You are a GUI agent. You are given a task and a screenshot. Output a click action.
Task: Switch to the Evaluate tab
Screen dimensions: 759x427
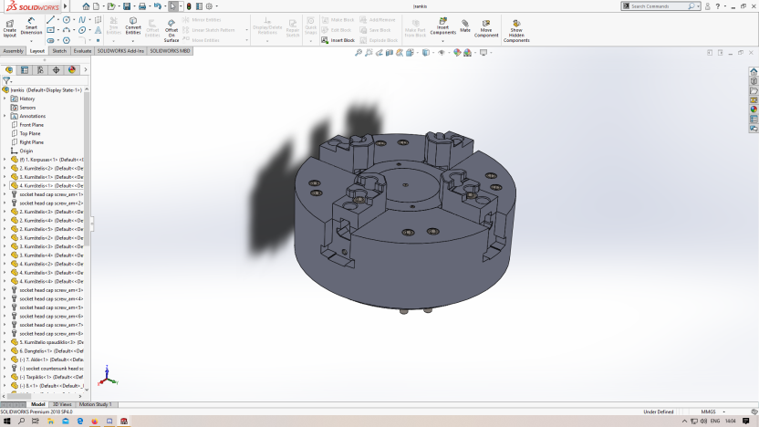tap(82, 51)
